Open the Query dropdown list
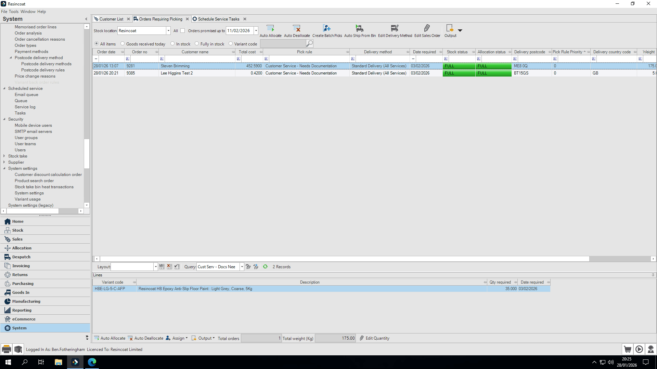Viewport: 657px width, 369px height. [242, 267]
